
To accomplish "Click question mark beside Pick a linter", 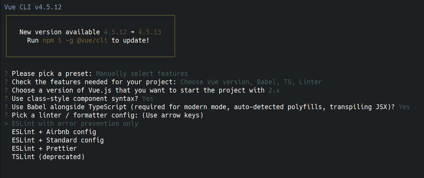I will click(6, 115).
